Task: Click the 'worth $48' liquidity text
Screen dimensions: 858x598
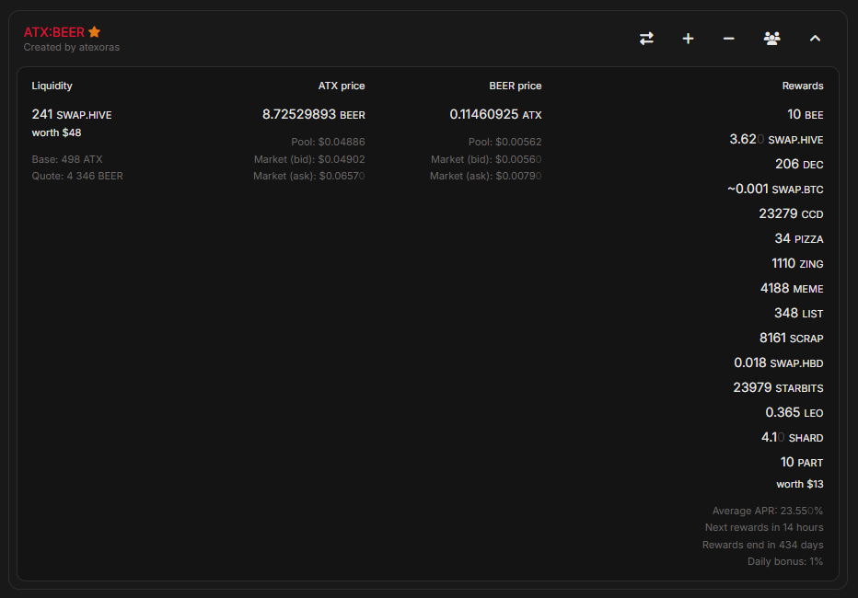Action: point(56,132)
